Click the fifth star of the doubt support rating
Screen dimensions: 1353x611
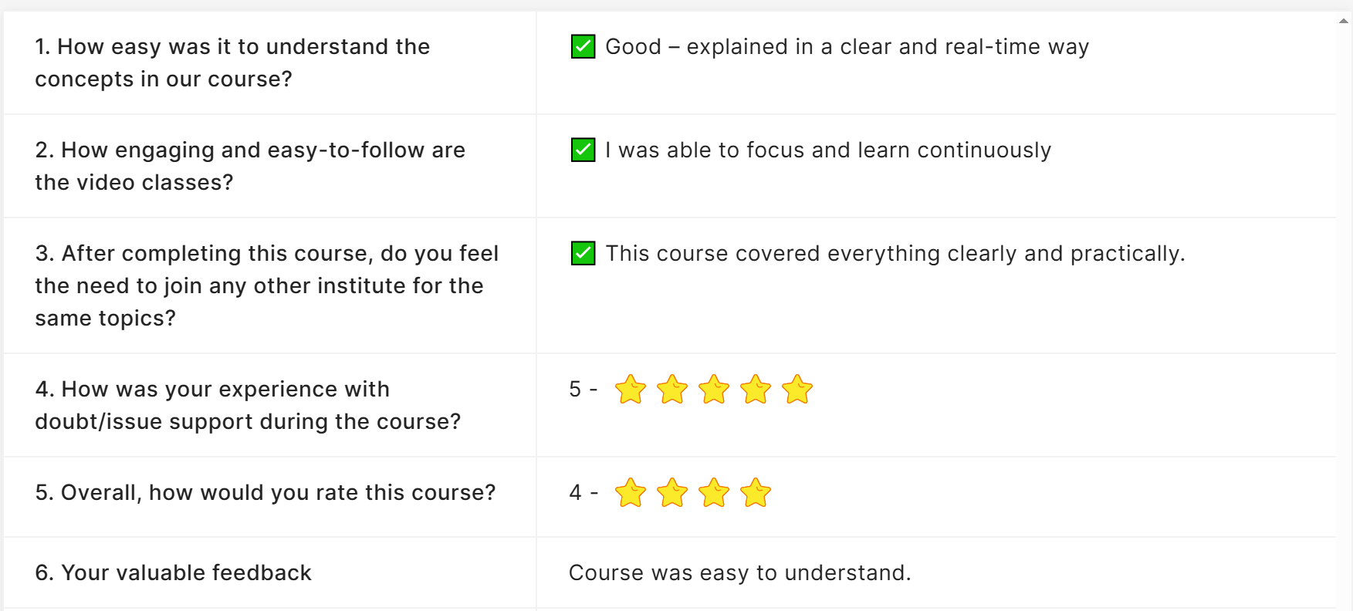(x=797, y=390)
